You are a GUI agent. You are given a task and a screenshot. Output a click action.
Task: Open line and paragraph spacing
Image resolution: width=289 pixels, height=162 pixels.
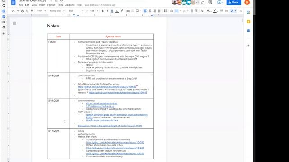tap(166, 11)
